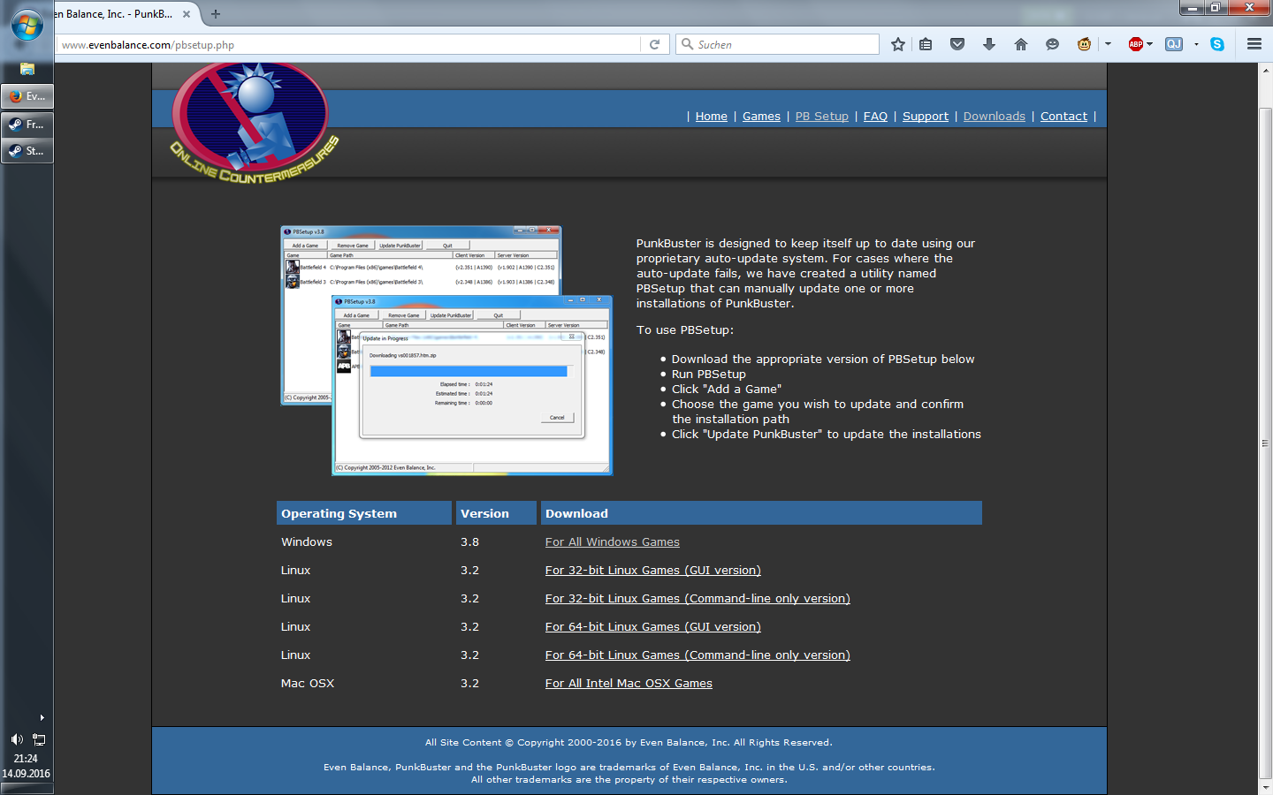
Task: Click the page scrollbar down arrow
Action: pos(1265,786)
